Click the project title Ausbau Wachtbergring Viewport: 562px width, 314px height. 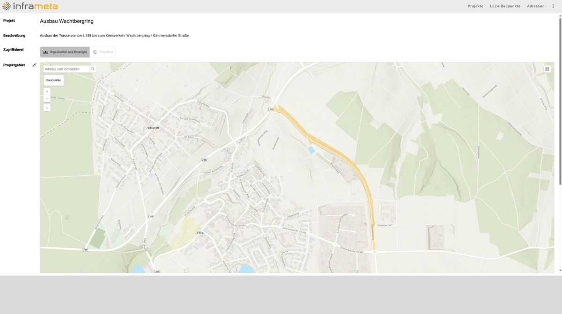(67, 21)
